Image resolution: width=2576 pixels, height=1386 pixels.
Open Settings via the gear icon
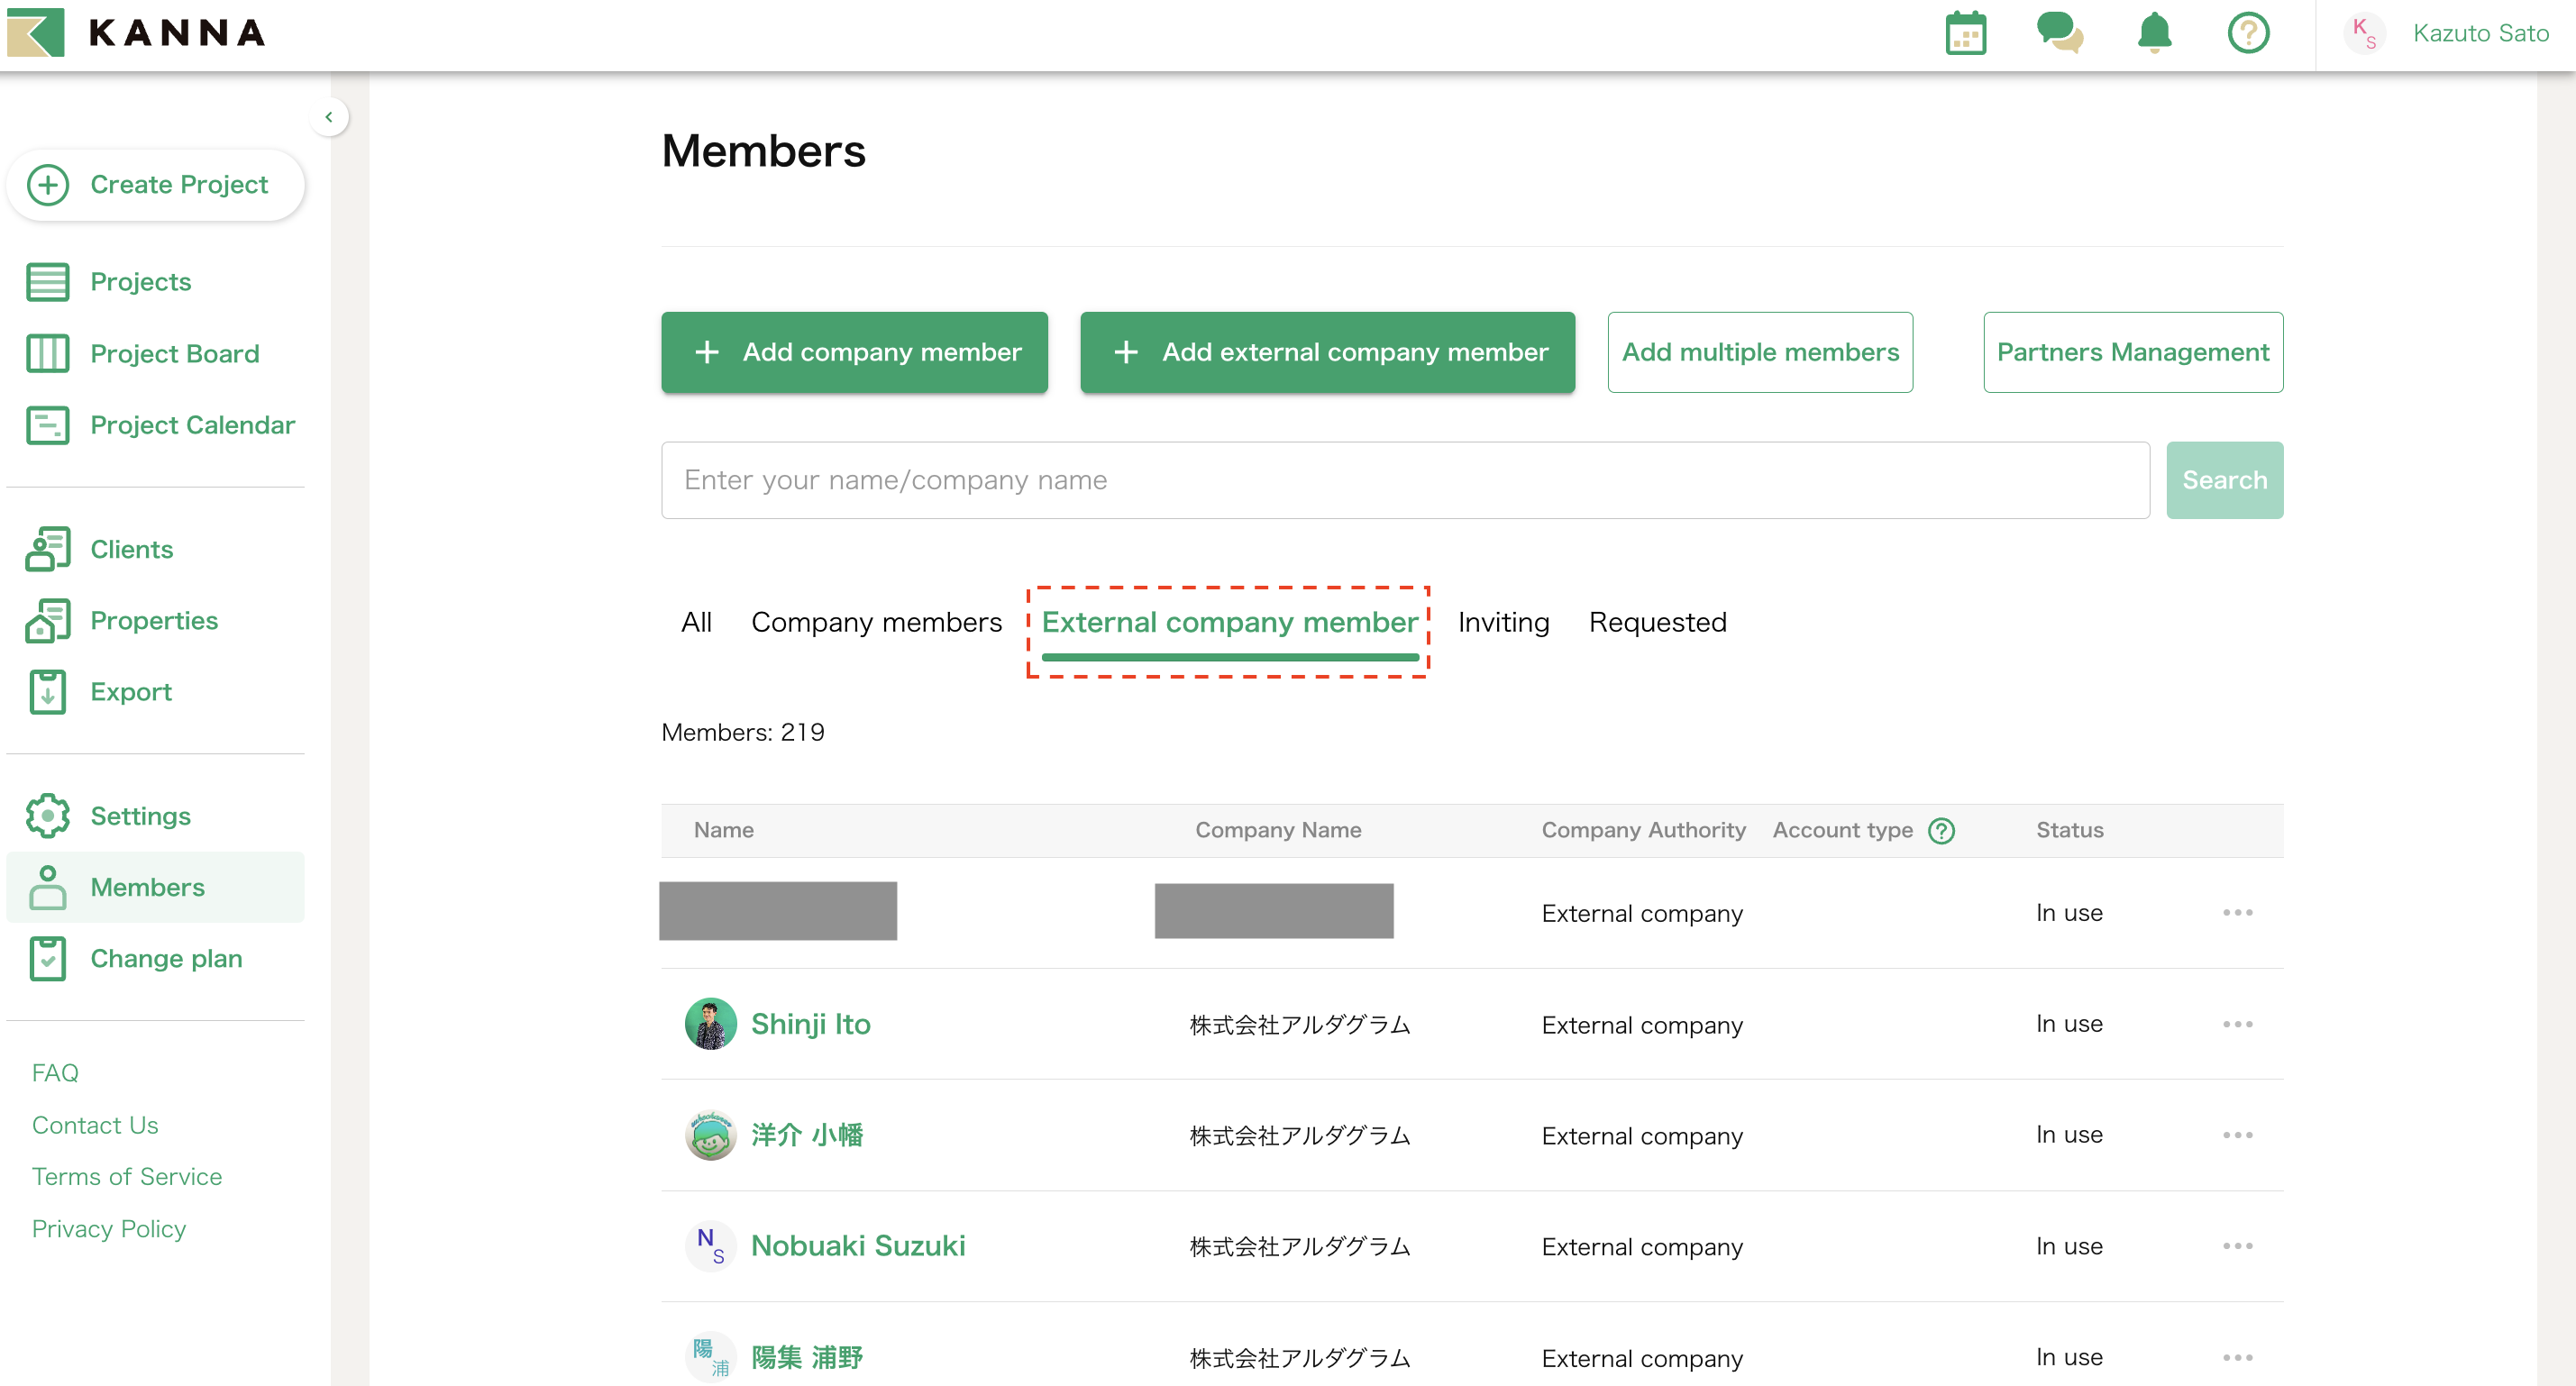47,815
